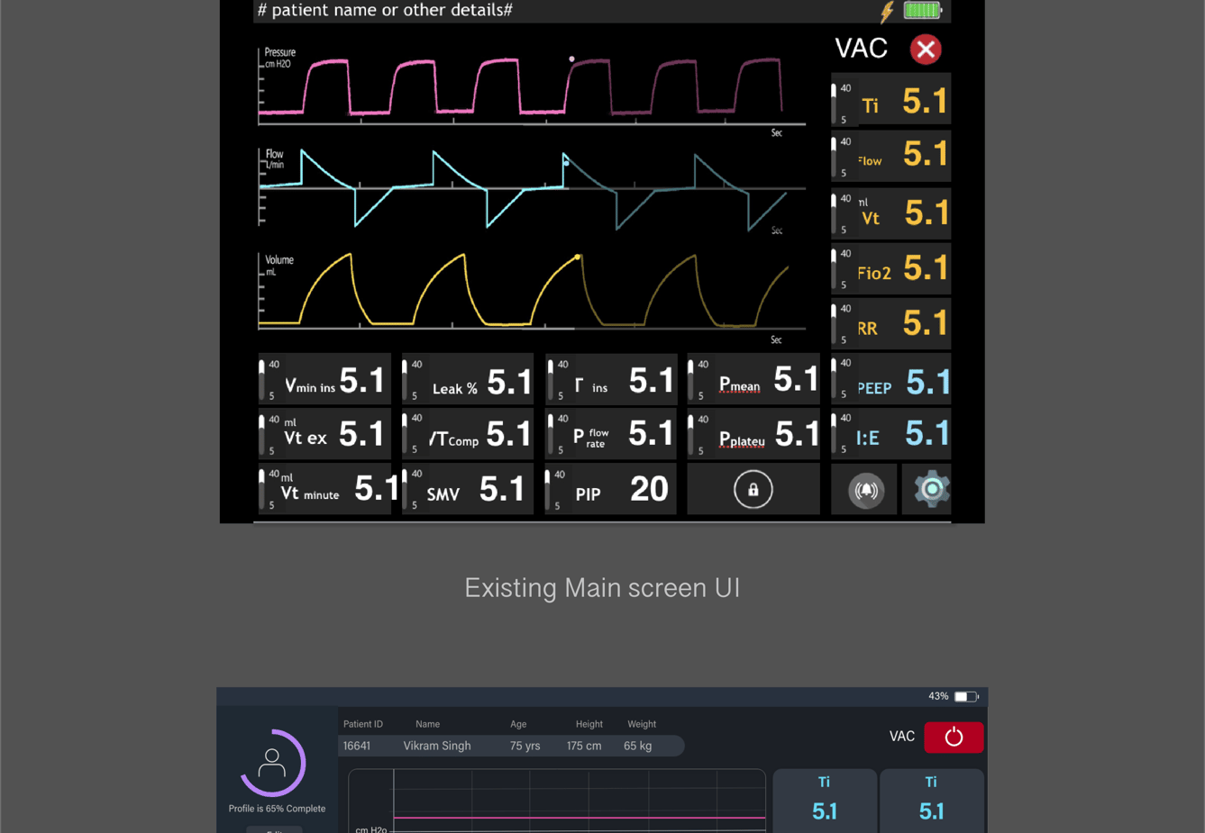Open the alarm bell icon
The width and height of the screenshot is (1205, 833).
[865, 490]
